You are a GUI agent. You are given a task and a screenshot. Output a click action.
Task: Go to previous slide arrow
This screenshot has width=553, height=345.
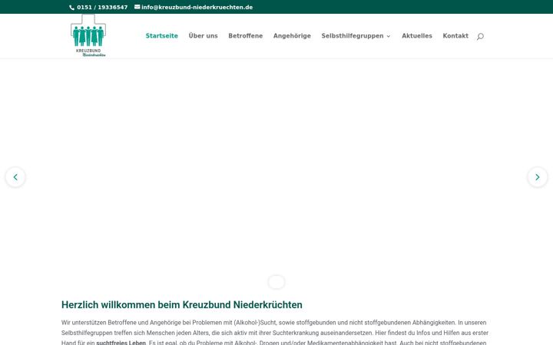(15, 177)
